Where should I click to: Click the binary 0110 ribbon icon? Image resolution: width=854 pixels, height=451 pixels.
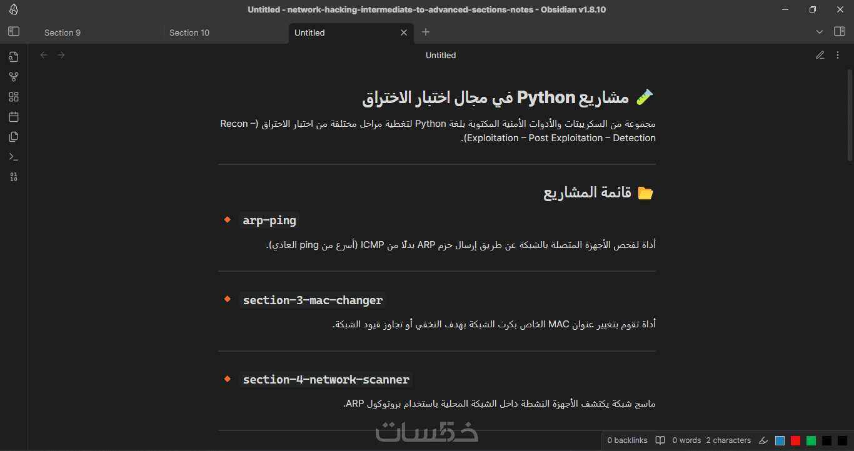tap(14, 177)
